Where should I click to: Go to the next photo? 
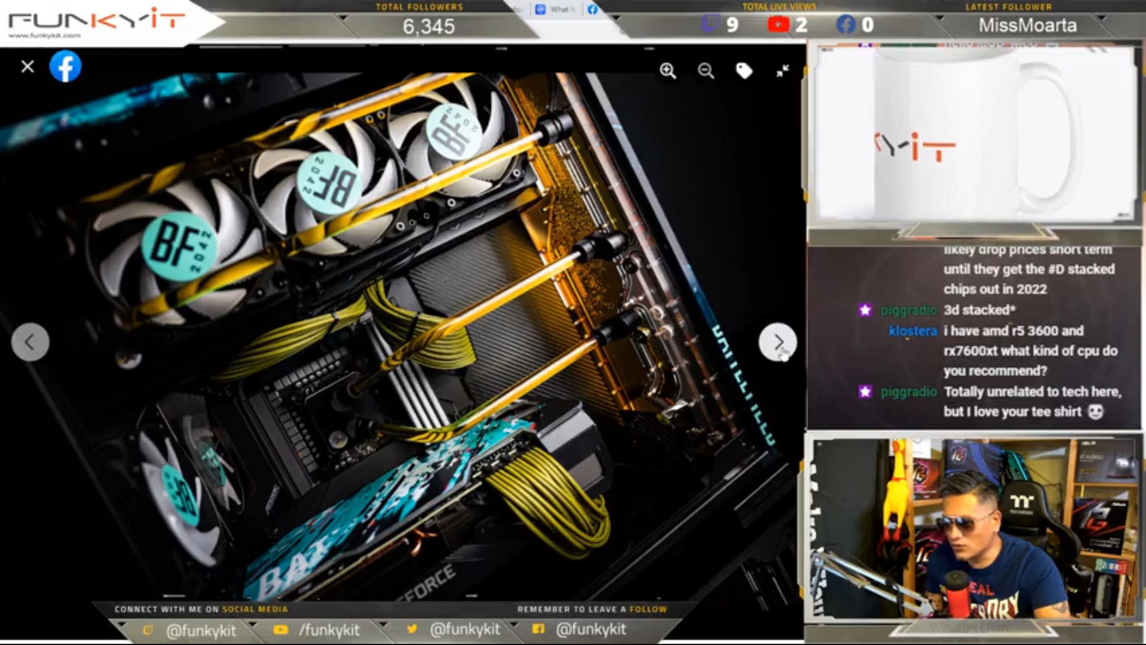tap(778, 342)
